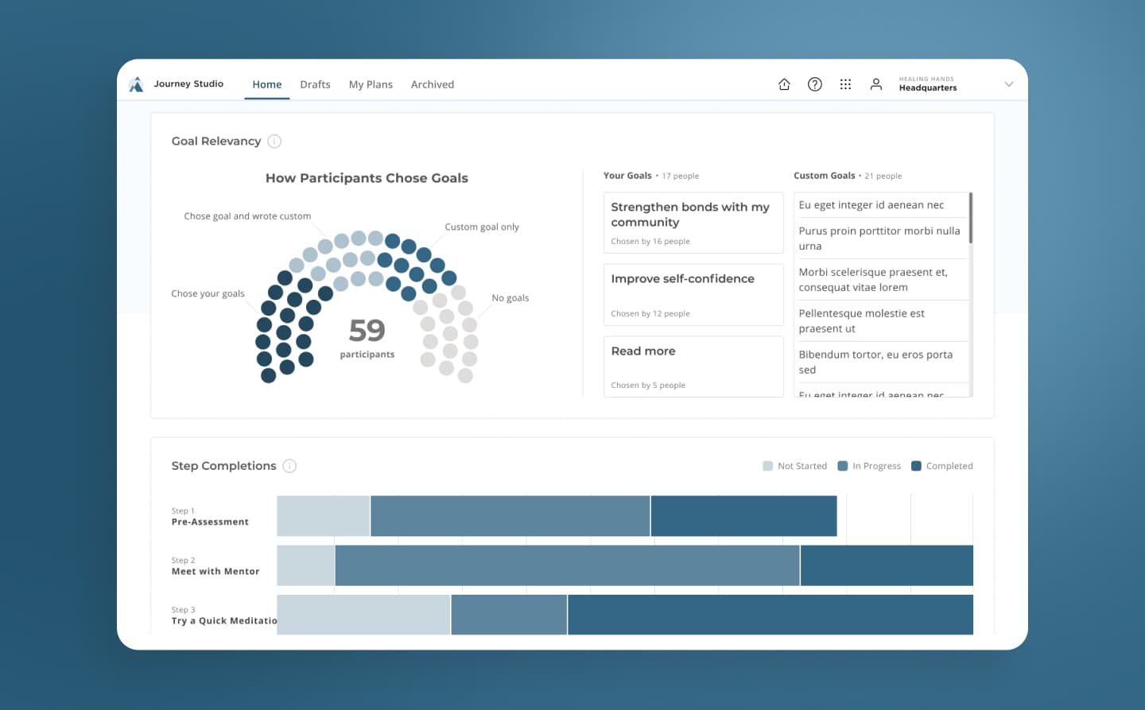Show the Step Completions info icon
The height and width of the screenshot is (710, 1145).
click(289, 466)
